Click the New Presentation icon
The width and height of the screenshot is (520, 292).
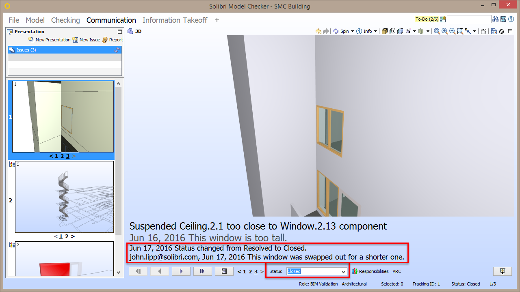click(x=49, y=40)
